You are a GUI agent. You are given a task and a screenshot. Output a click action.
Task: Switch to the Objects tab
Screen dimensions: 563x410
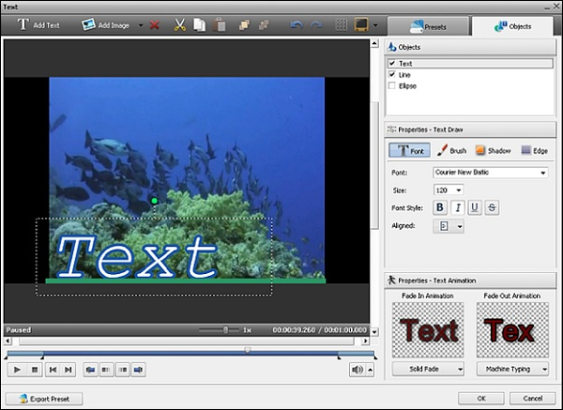coord(513,26)
